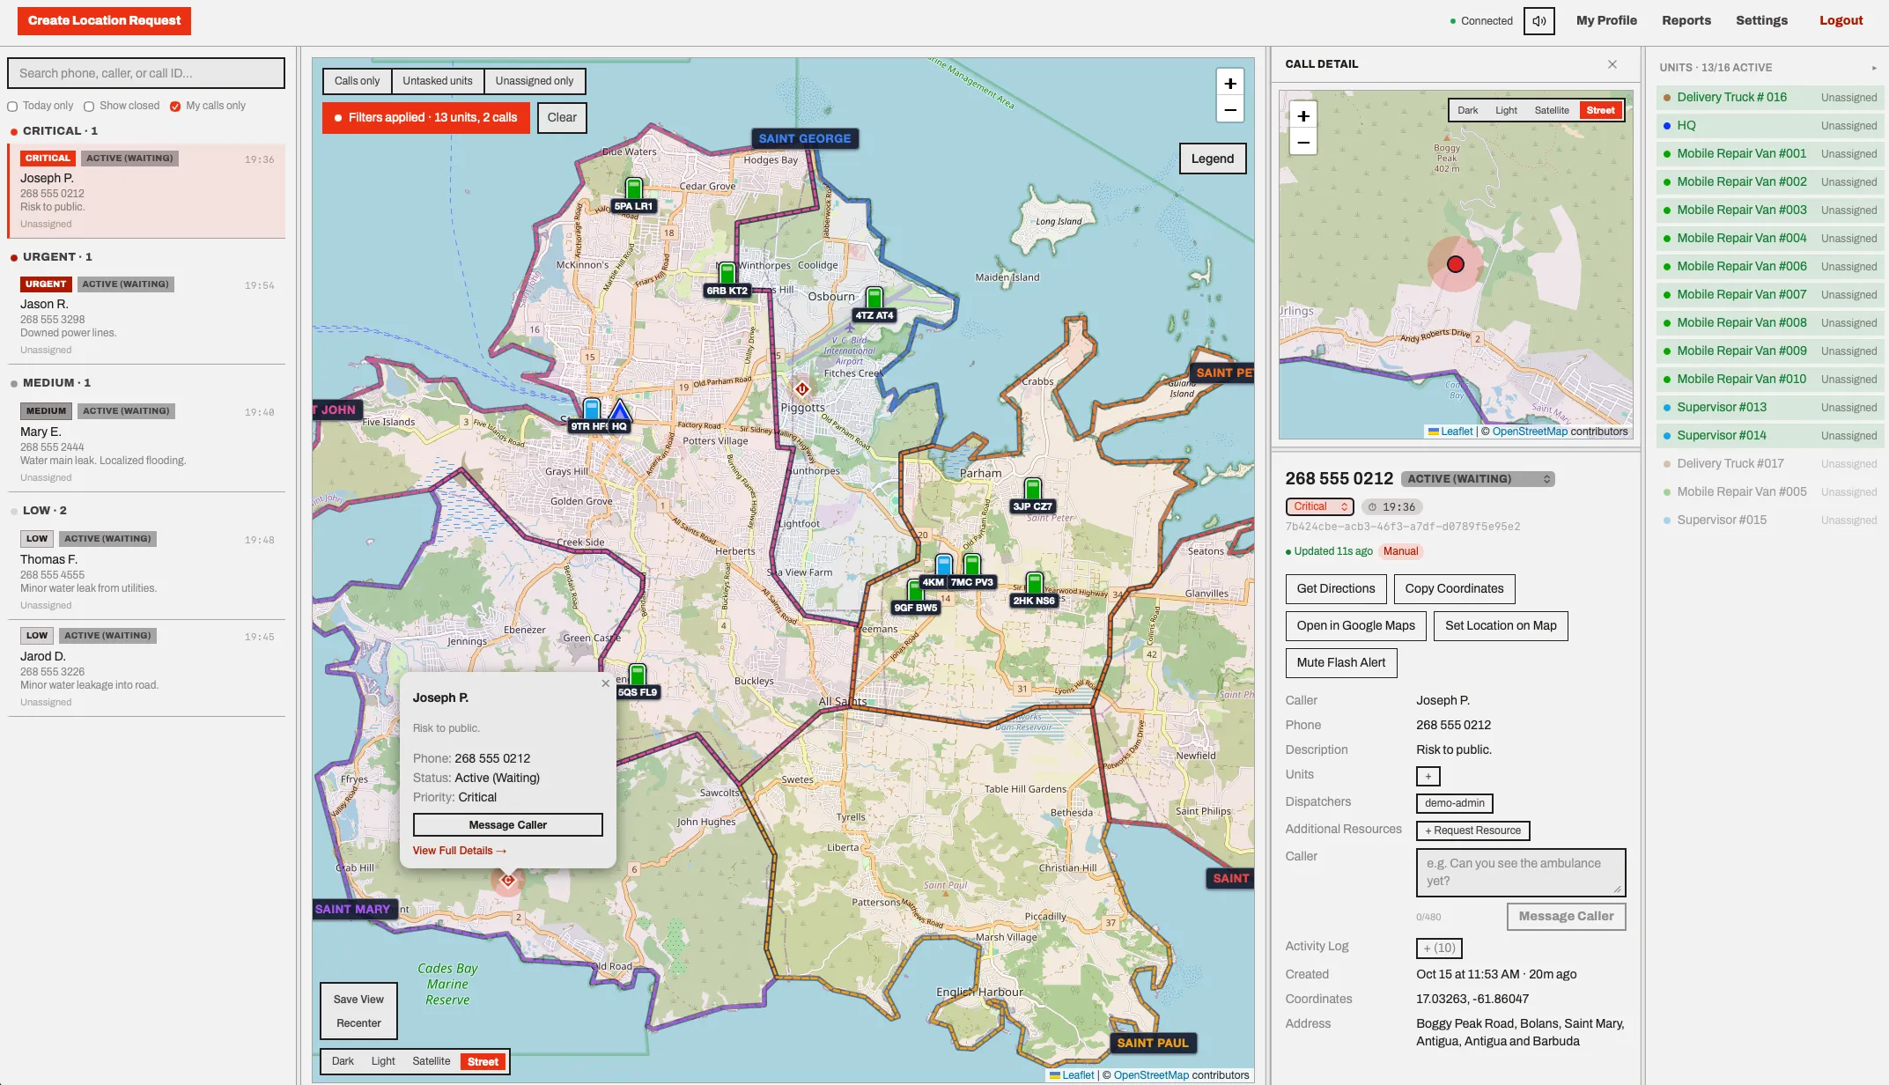Open View Full Details link
Screen dimensions: 1889x1085
[460, 851]
